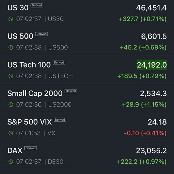Image resolution: width=174 pixels, height=174 pixels.
Task: Open the US 500 index name
Action: coord(20,37)
